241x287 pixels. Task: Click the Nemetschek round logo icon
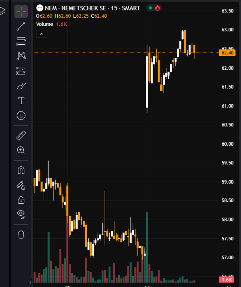40,8
